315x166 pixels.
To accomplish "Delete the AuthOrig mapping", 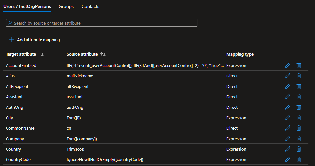I will pyautogui.click(x=299, y=107).
